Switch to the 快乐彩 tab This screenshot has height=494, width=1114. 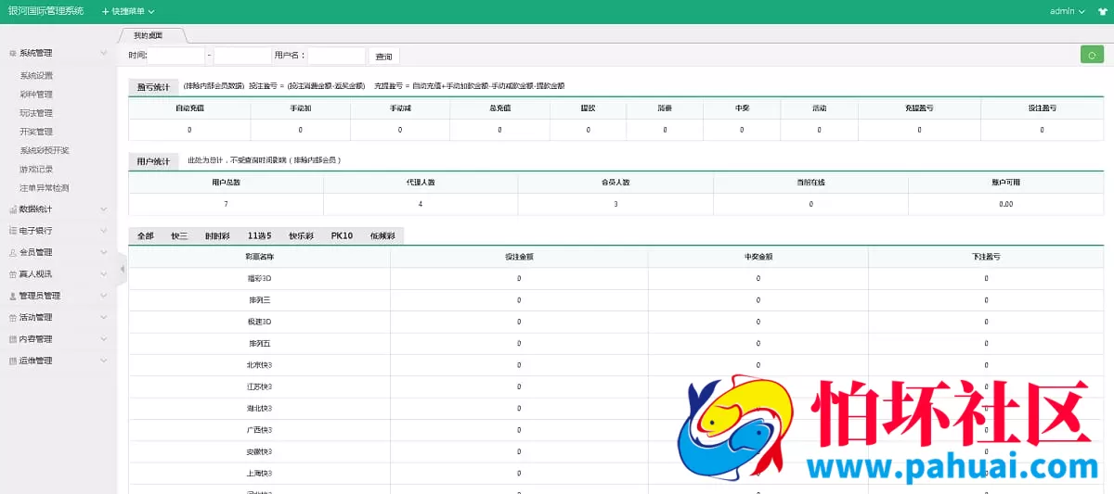[x=302, y=236]
